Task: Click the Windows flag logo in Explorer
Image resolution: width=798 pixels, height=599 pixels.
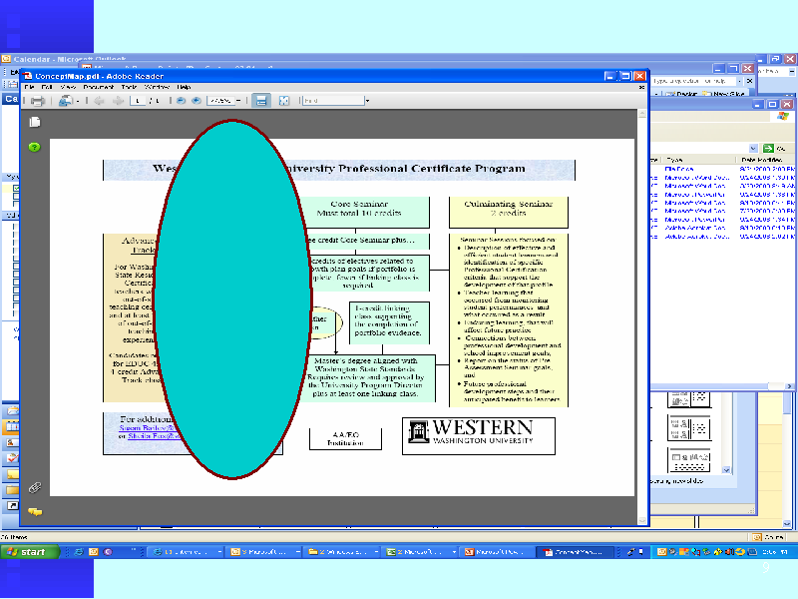Action: coord(783,117)
